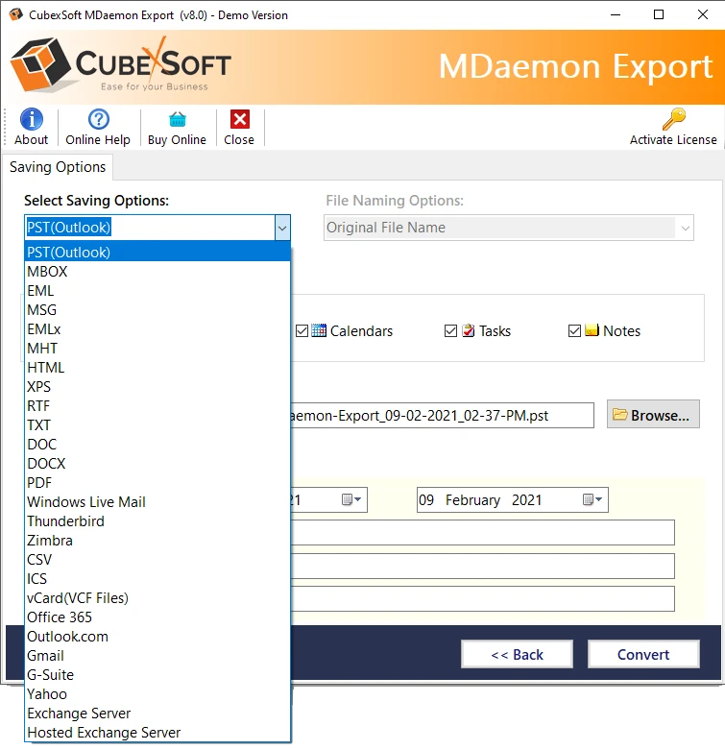Screen dimensions: 725x750
Task: Expand the File Naming Options dropdown
Action: click(685, 228)
